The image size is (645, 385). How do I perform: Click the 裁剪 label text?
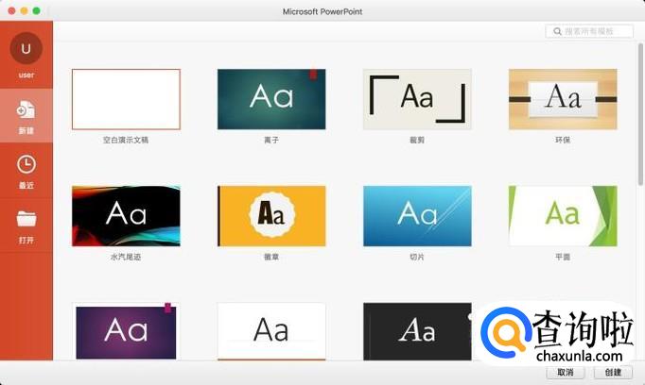[417, 140]
